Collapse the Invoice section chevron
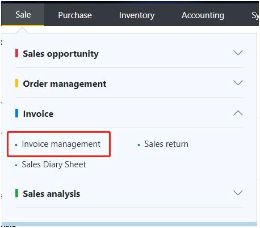This screenshot has width=260, height=228. coord(238,113)
